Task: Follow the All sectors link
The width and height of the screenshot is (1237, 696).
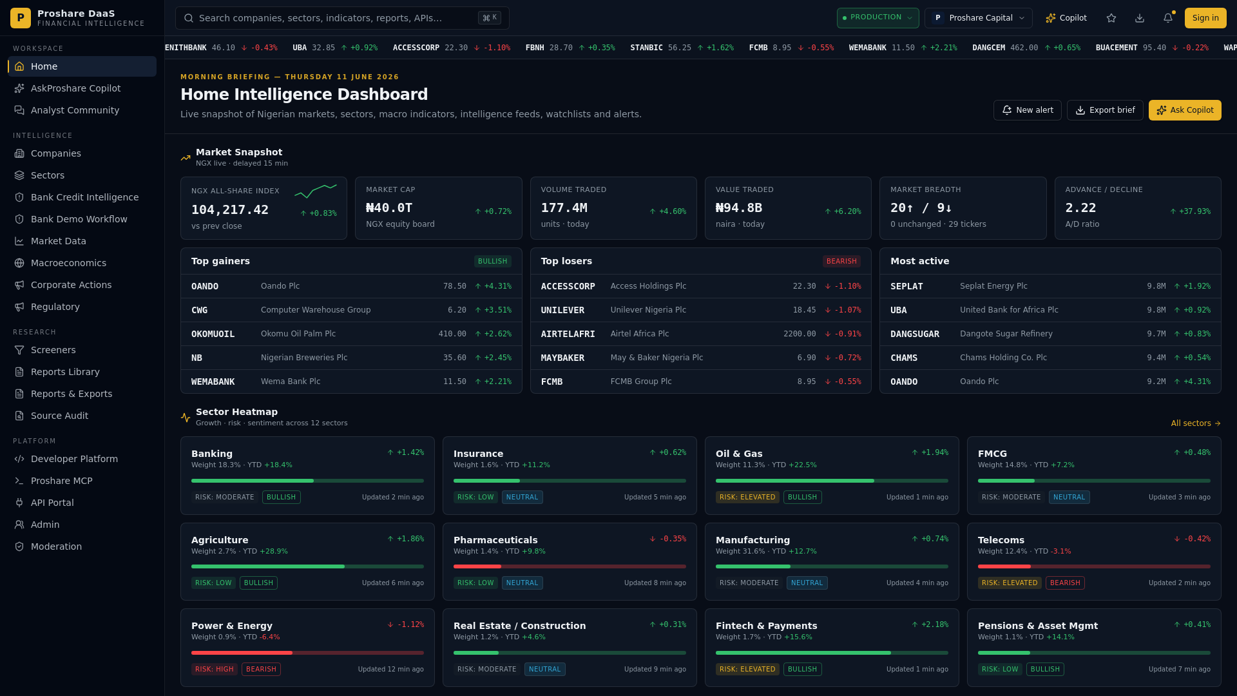Action: tap(1196, 423)
